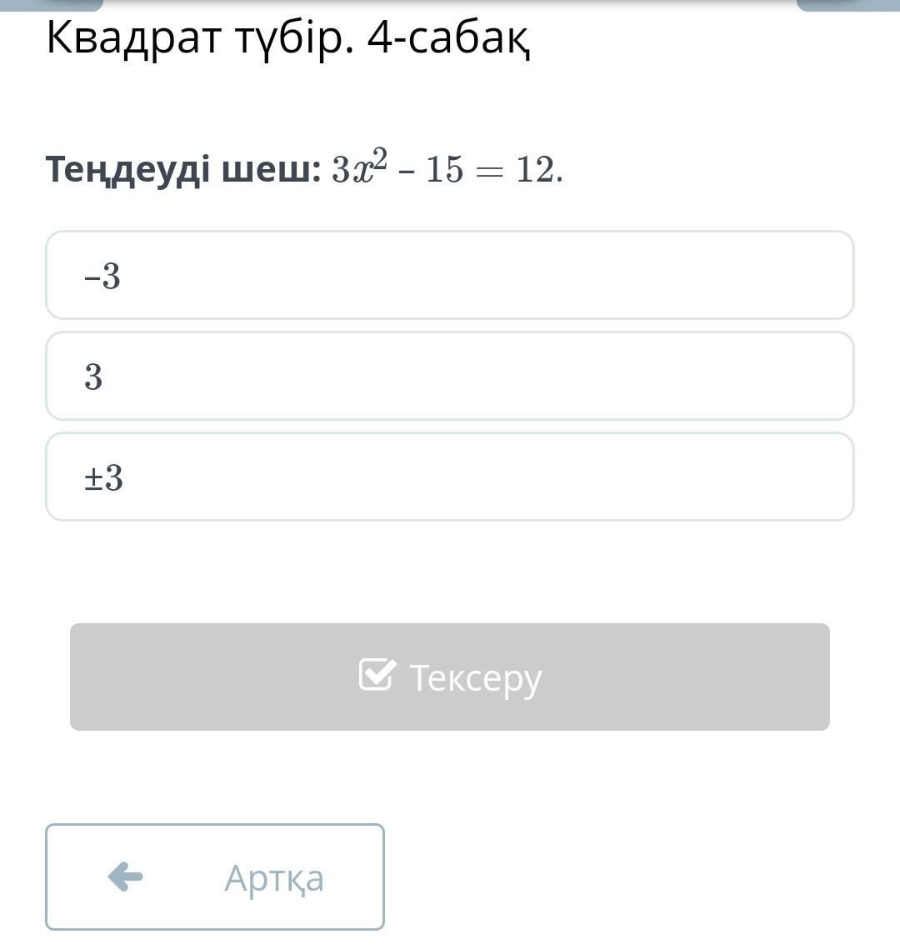Click the left arrow icon beside Артқа
The image size is (900, 949).
(125, 877)
